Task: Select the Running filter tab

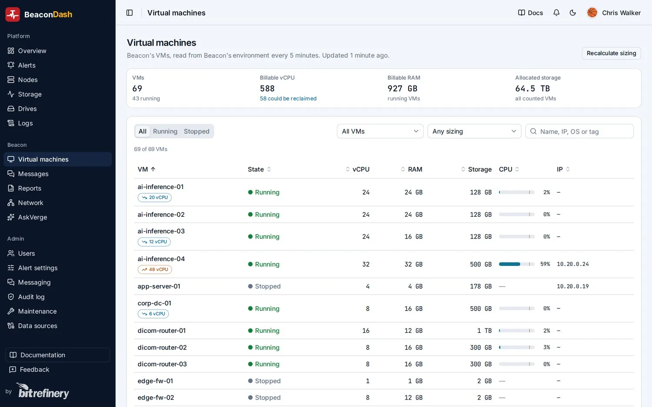Action: click(165, 131)
